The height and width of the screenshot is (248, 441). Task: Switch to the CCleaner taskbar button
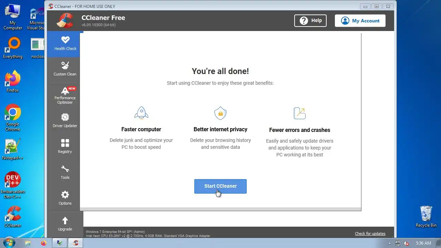click(75, 243)
